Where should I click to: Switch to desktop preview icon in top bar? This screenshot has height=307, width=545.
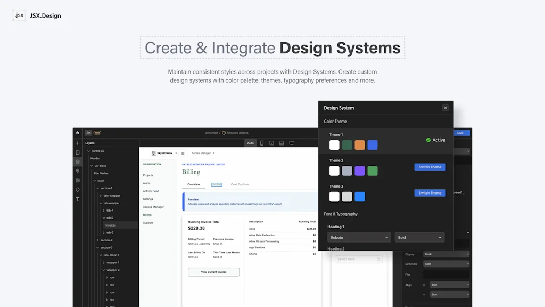pyautogui.click(x=292, y=142)
